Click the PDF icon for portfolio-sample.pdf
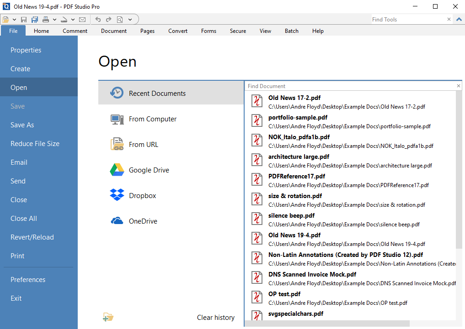Viewport: 465px width, 329px height. 257,120
